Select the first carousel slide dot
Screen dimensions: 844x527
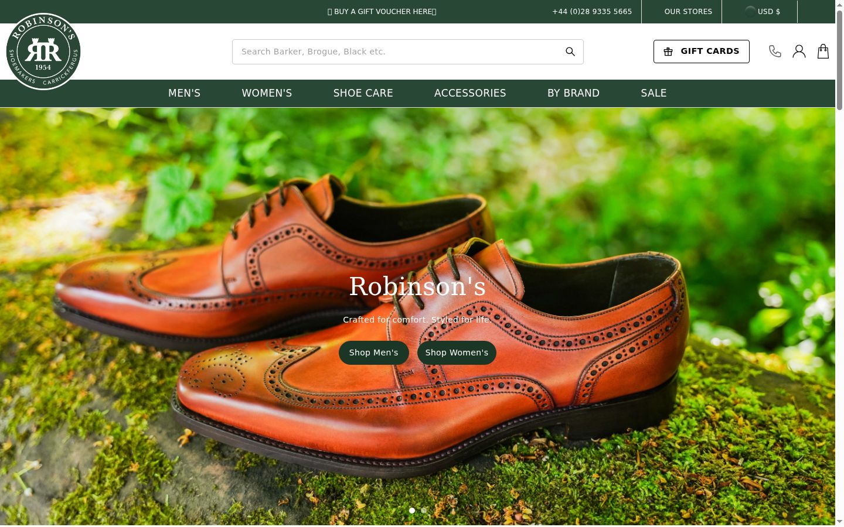click(x=412, y=511)
